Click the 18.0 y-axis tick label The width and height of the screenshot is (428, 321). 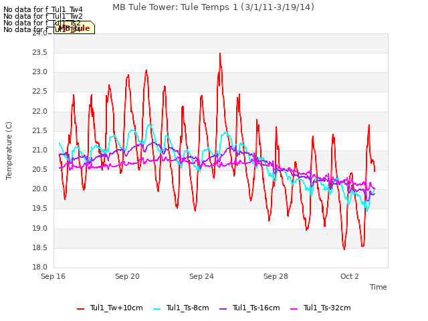click(x=40, y=267)
